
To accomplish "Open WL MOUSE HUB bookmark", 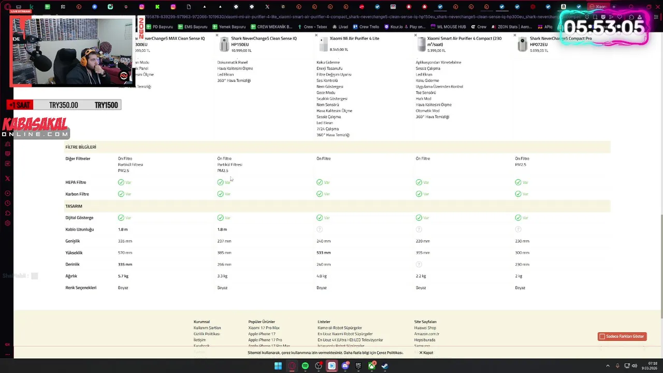I will click(x=448, y=27).
